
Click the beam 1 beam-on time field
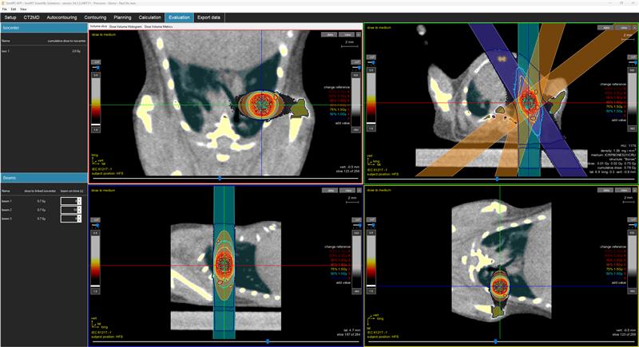point(69,199)
